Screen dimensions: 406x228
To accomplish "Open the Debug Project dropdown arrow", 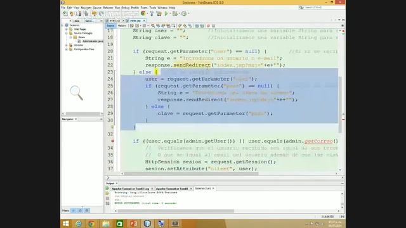I will [x=179, y=13].
